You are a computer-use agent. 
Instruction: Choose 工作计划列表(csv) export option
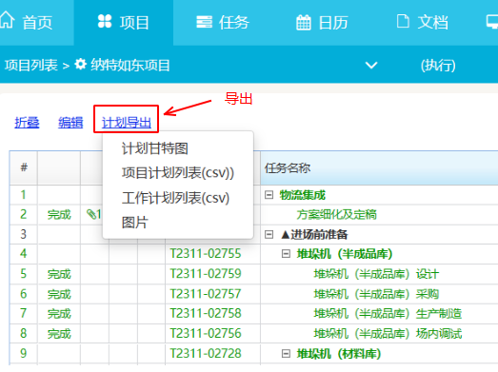(175, 198)
